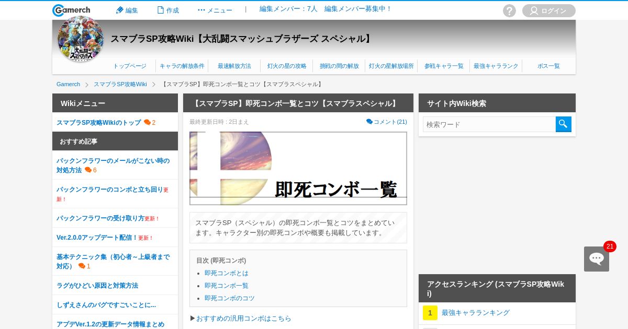Click the Gamerch logo
628x329 pixels.
coord(71,10)
